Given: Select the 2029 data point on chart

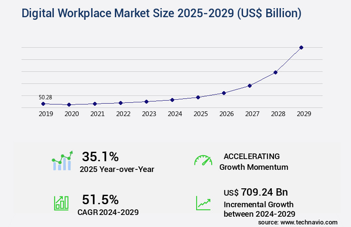Looking at the screenshot, I should pyautogui.click(x=301, y=47).
